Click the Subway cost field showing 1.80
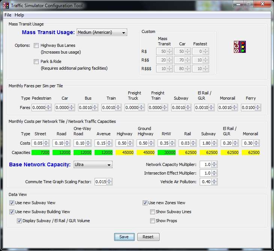 tap(206, 143)
